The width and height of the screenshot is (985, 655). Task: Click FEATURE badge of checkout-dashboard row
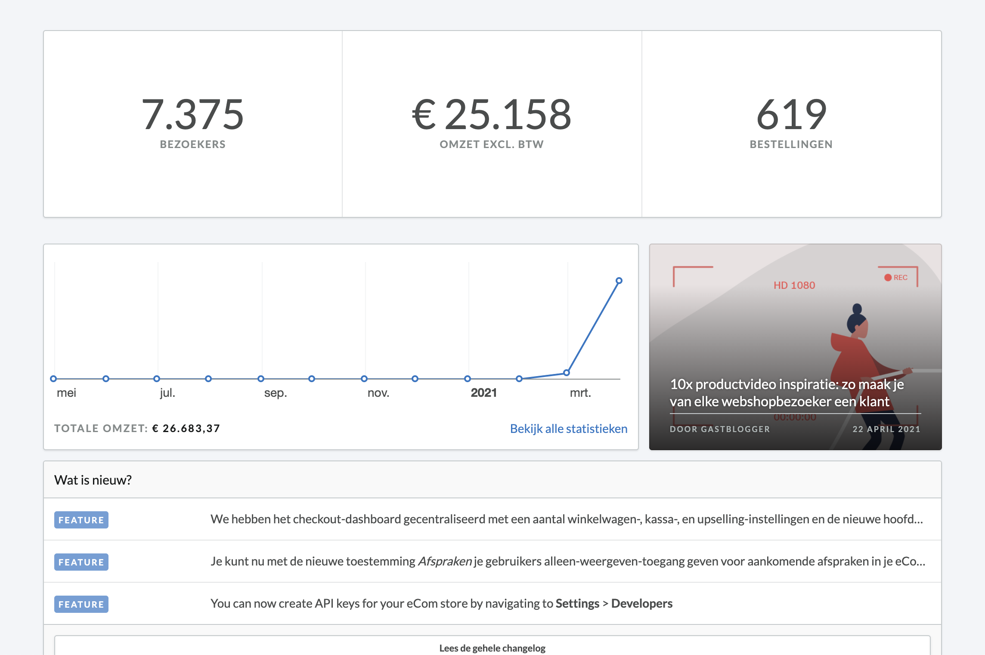[x=81, y=520]
